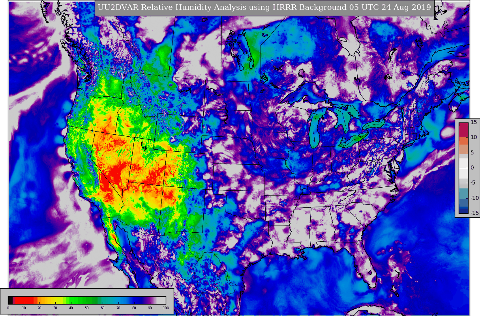Select dark red swatch atop difference legend

tap(463, 130)
